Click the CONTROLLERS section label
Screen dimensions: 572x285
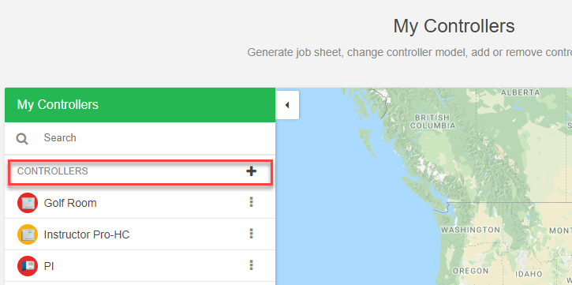pyautogui.click(x=53, y=171)
